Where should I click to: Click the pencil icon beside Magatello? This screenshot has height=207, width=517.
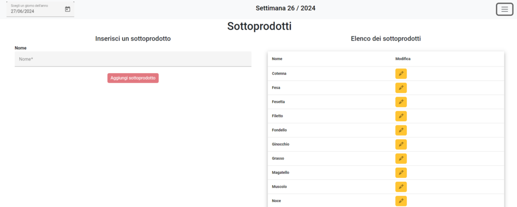click(401, 173)
